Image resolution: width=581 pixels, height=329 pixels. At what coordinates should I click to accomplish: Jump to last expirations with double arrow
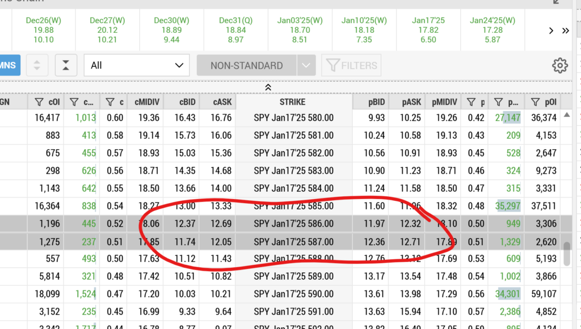(566, 31)
